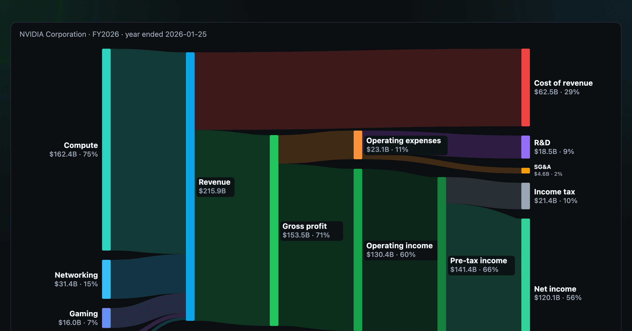Click the dark red flow to Cost of revenue
632x331 pixels.
coord(358,89)
